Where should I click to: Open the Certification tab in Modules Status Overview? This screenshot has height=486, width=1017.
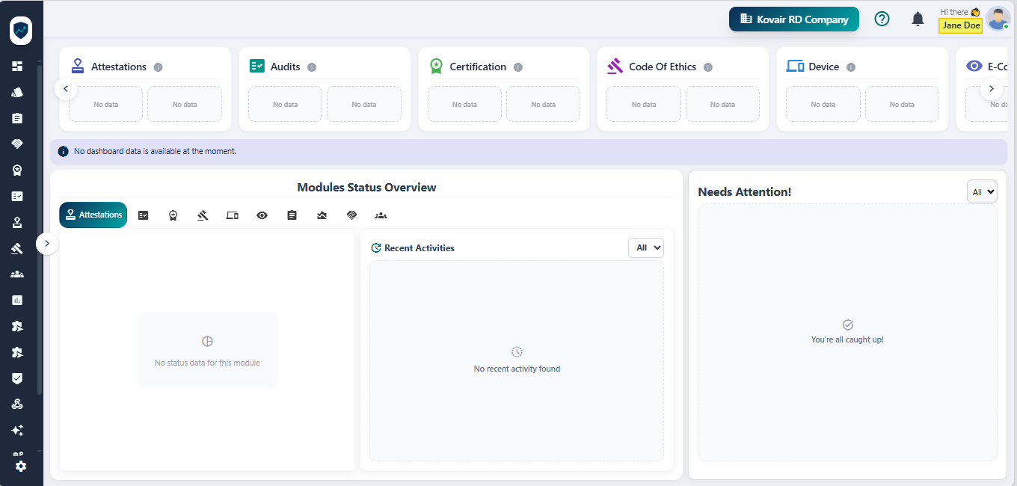173,215
